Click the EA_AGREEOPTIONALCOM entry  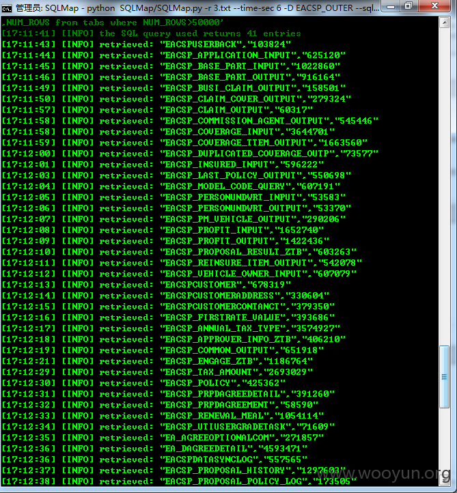point(163,438)
